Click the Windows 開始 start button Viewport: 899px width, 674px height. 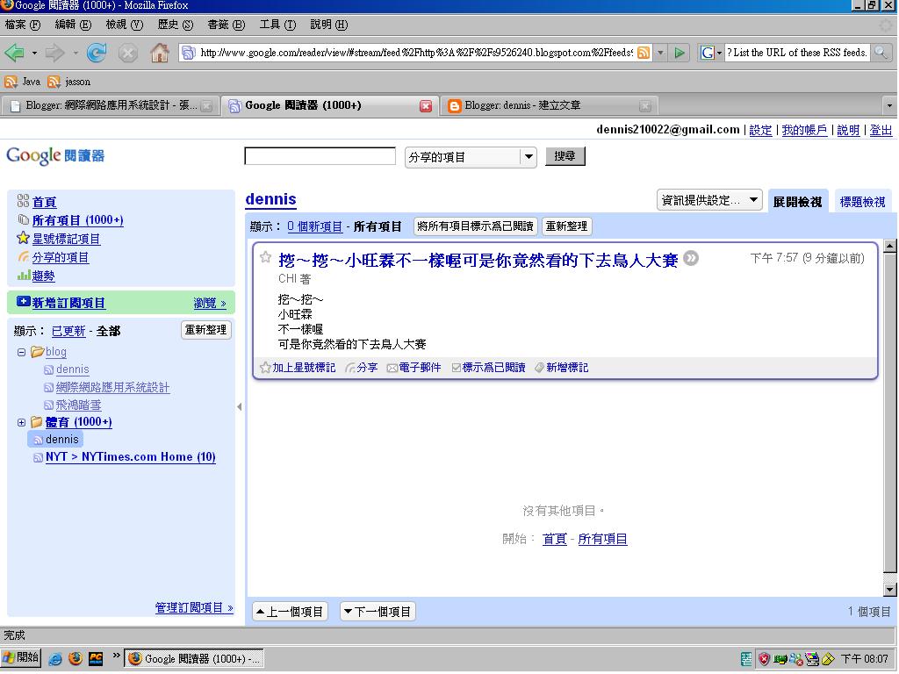tap(21, 658)
